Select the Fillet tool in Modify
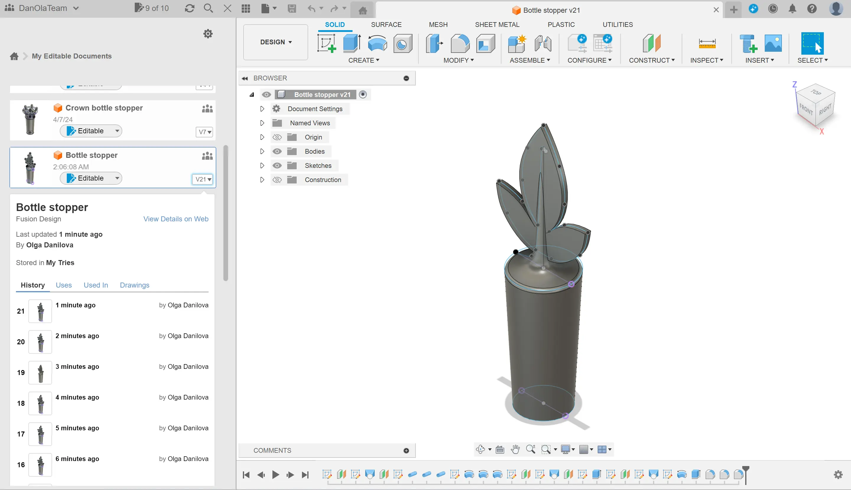 (x=460, y=43)
